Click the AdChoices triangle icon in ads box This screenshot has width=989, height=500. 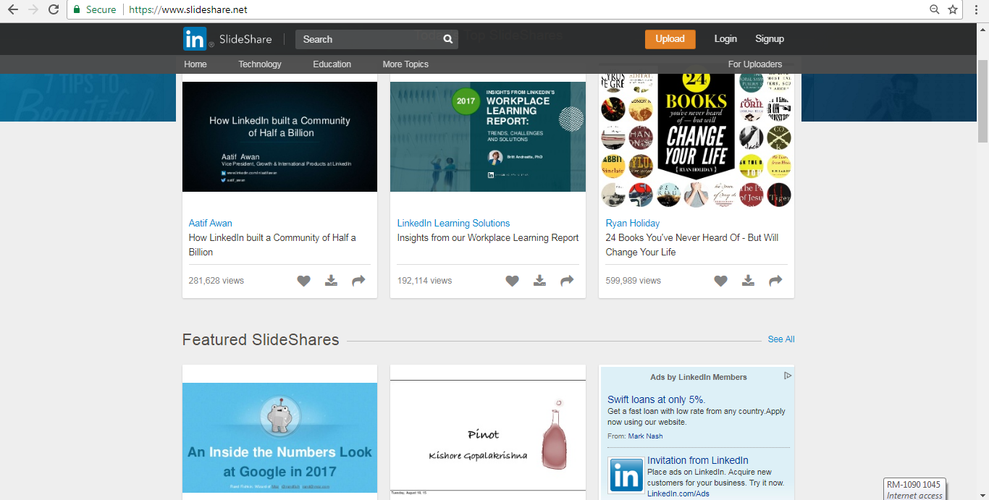coord(788,376)
